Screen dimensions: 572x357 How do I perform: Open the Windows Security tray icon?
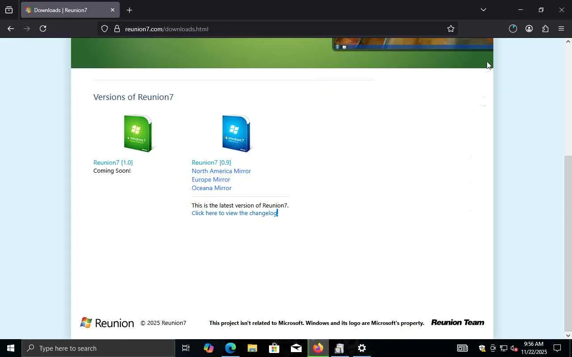coord(482,348)
